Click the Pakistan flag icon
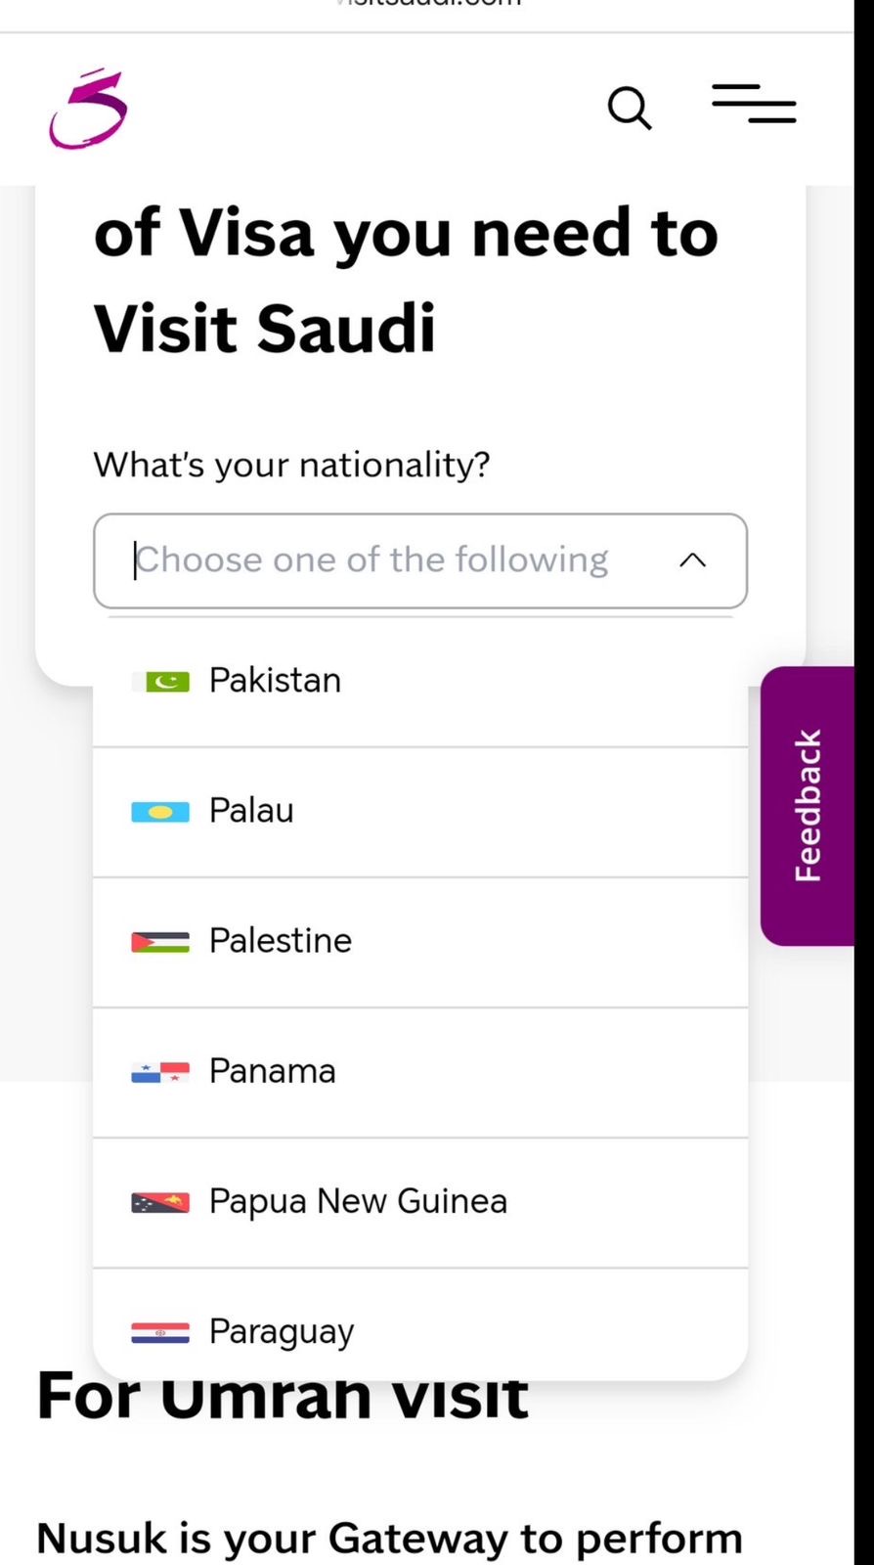Viewport: 874px width, 1565px height. [x=161, y=681]
